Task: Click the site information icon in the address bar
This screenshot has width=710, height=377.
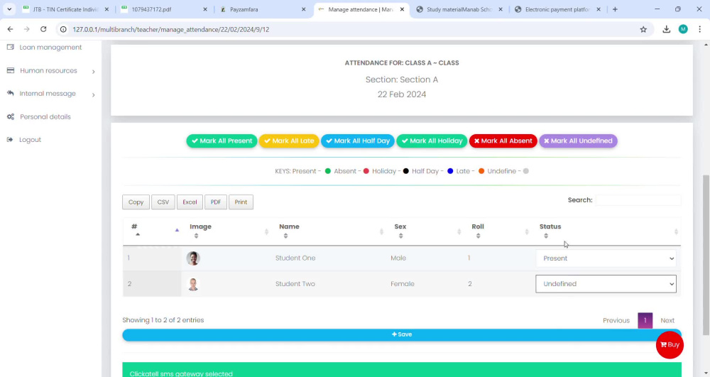Action: (x=63, y=29)
